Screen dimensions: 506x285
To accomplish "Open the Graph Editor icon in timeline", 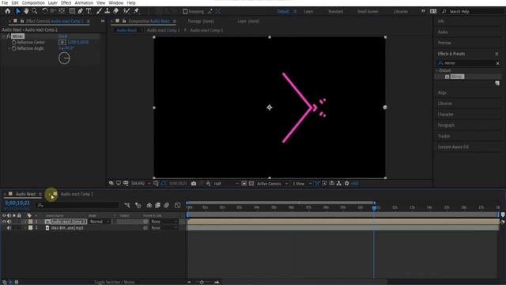I will coord(177,205).
